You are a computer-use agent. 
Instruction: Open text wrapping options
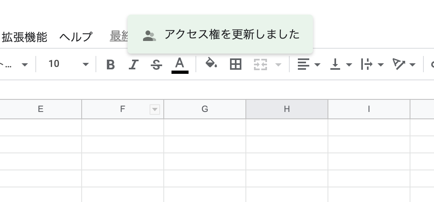click(367, 64)
